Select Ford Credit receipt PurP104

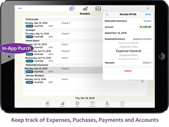coord(63,25)
